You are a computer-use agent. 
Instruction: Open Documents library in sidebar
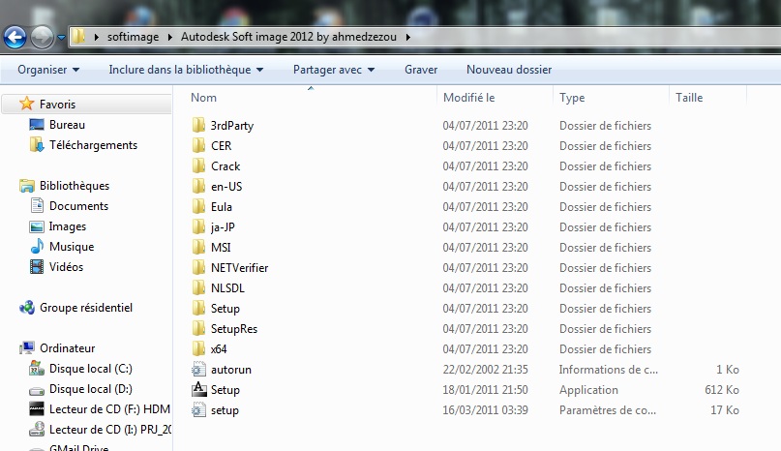(78, 206)
